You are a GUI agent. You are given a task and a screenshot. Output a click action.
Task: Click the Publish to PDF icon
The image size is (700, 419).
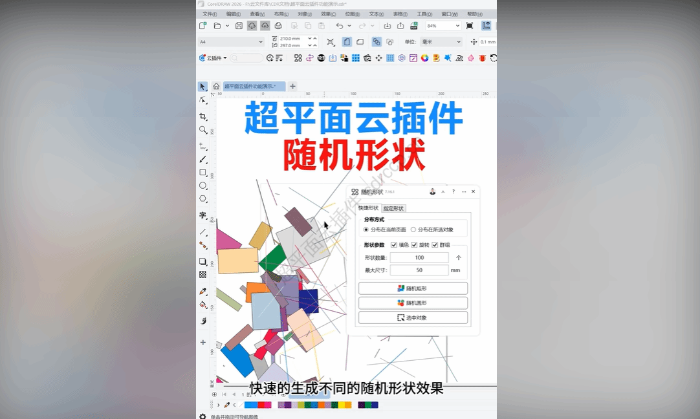point(414,26)
